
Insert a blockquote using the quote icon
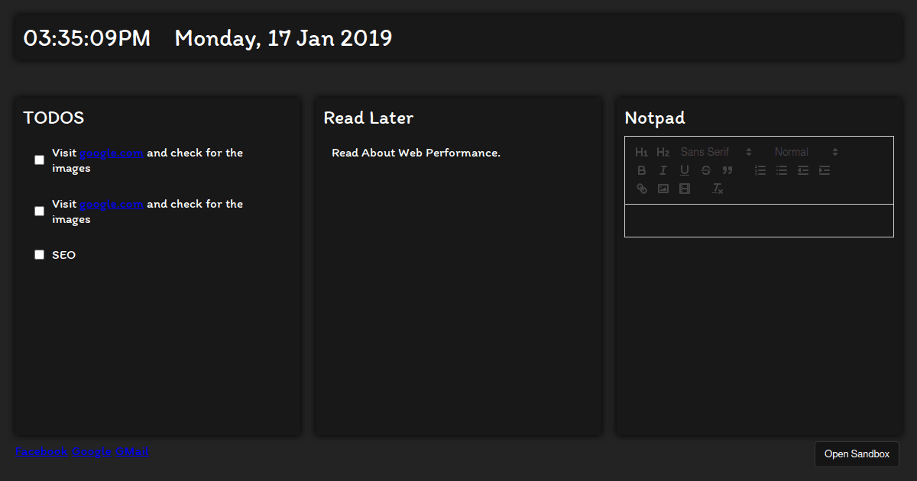[727, 170]
